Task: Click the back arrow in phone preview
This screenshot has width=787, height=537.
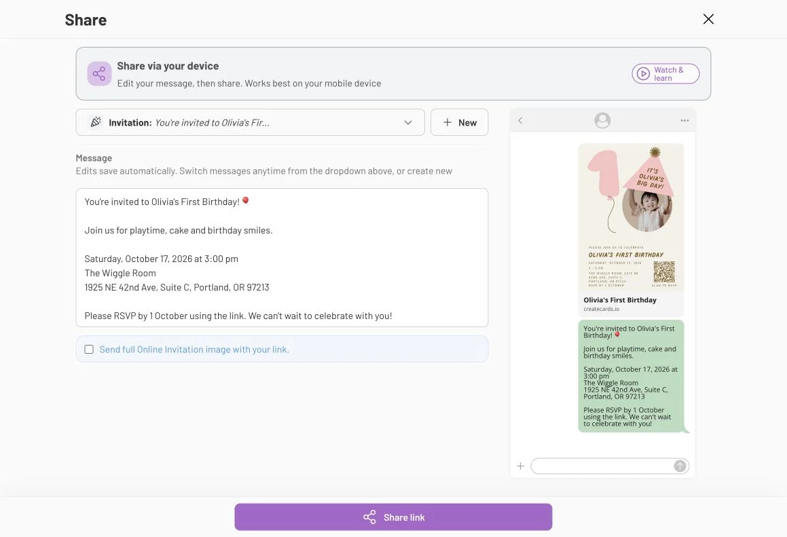Action: (x=521, y=120)
